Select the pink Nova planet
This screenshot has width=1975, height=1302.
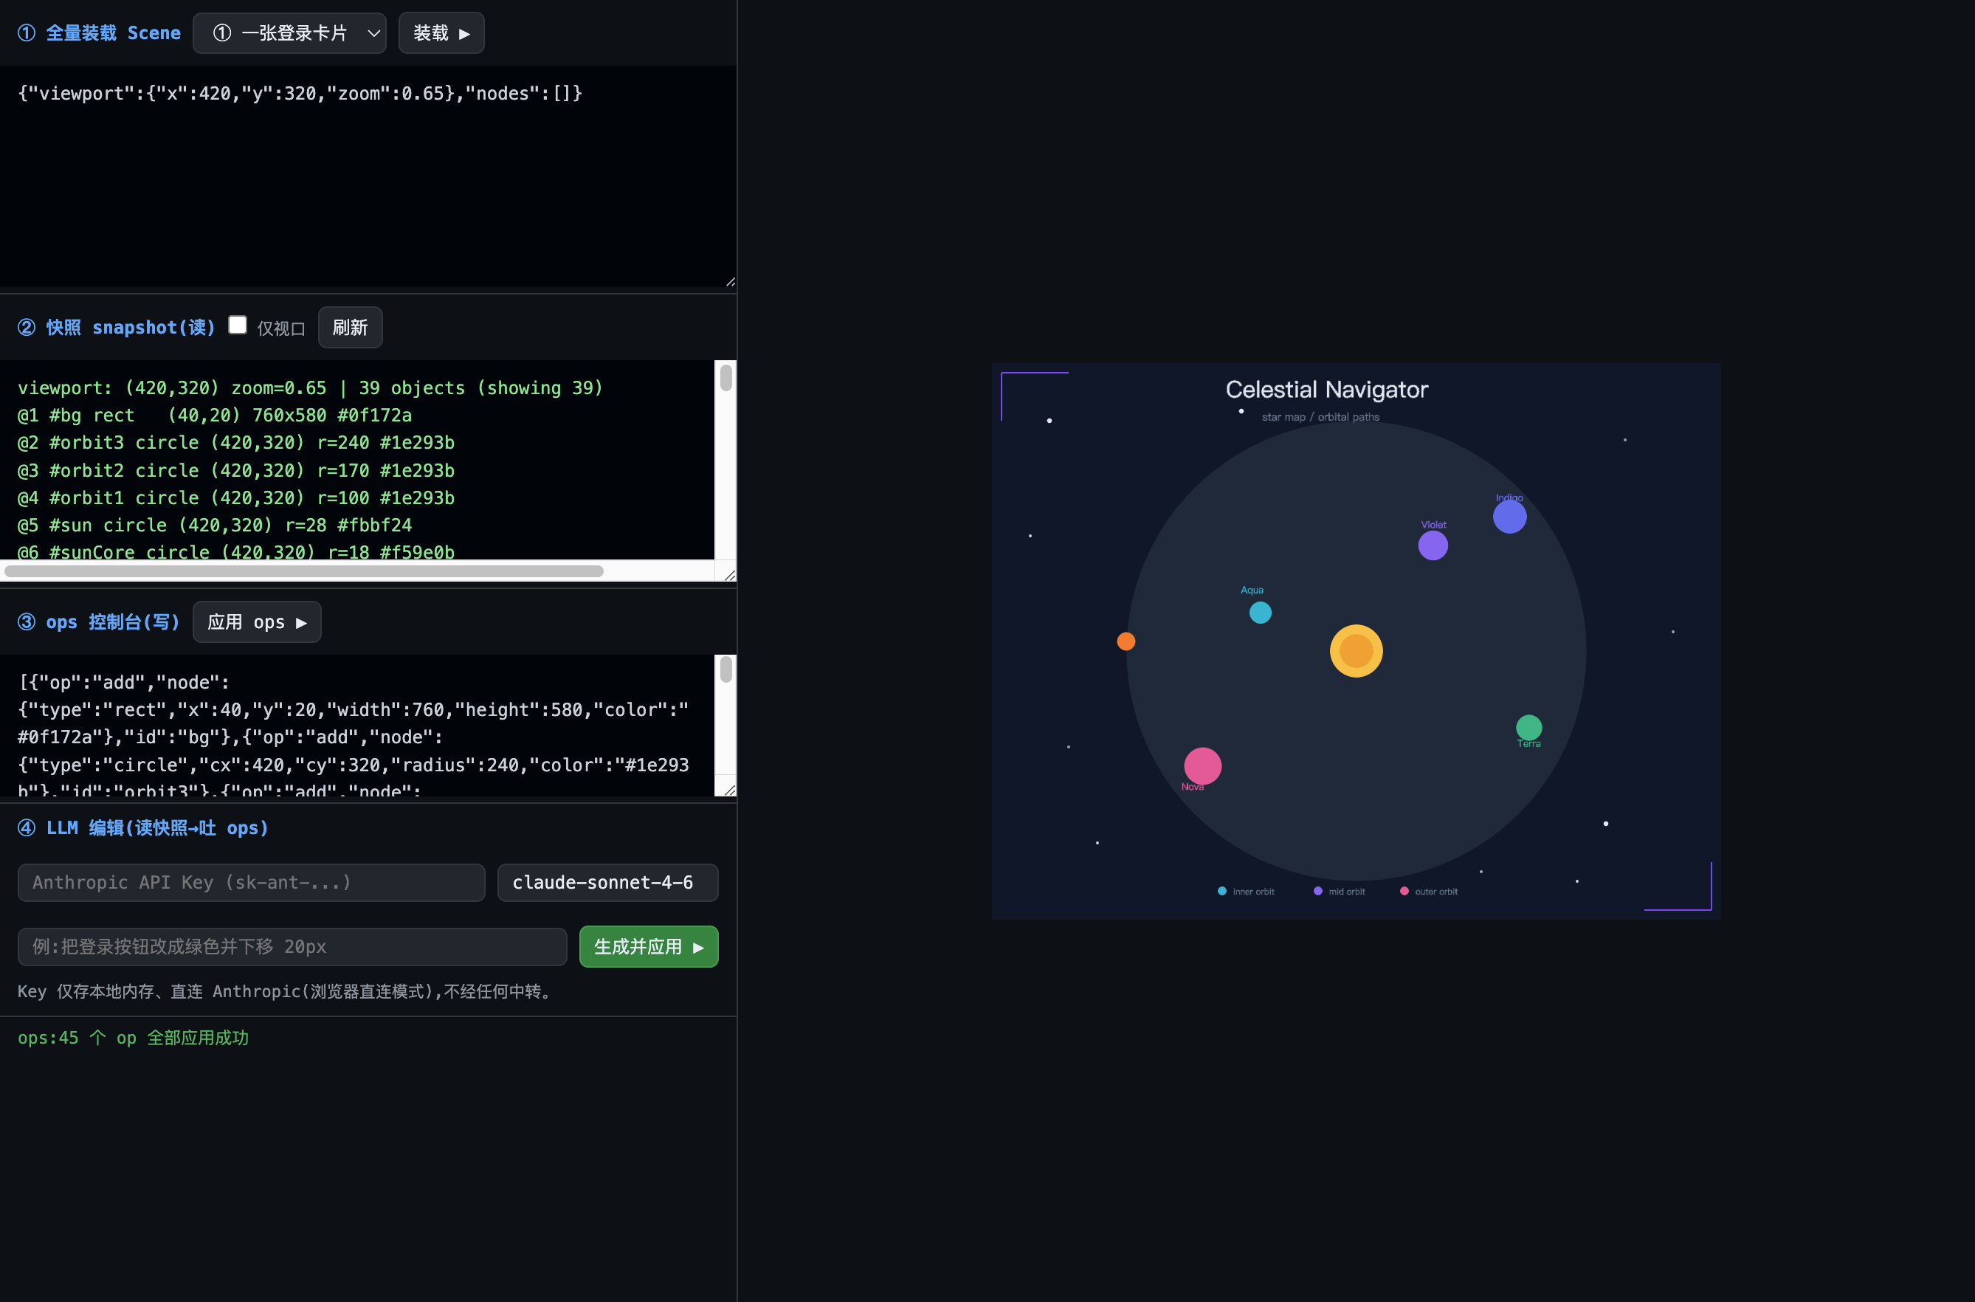pos(1202,765)
